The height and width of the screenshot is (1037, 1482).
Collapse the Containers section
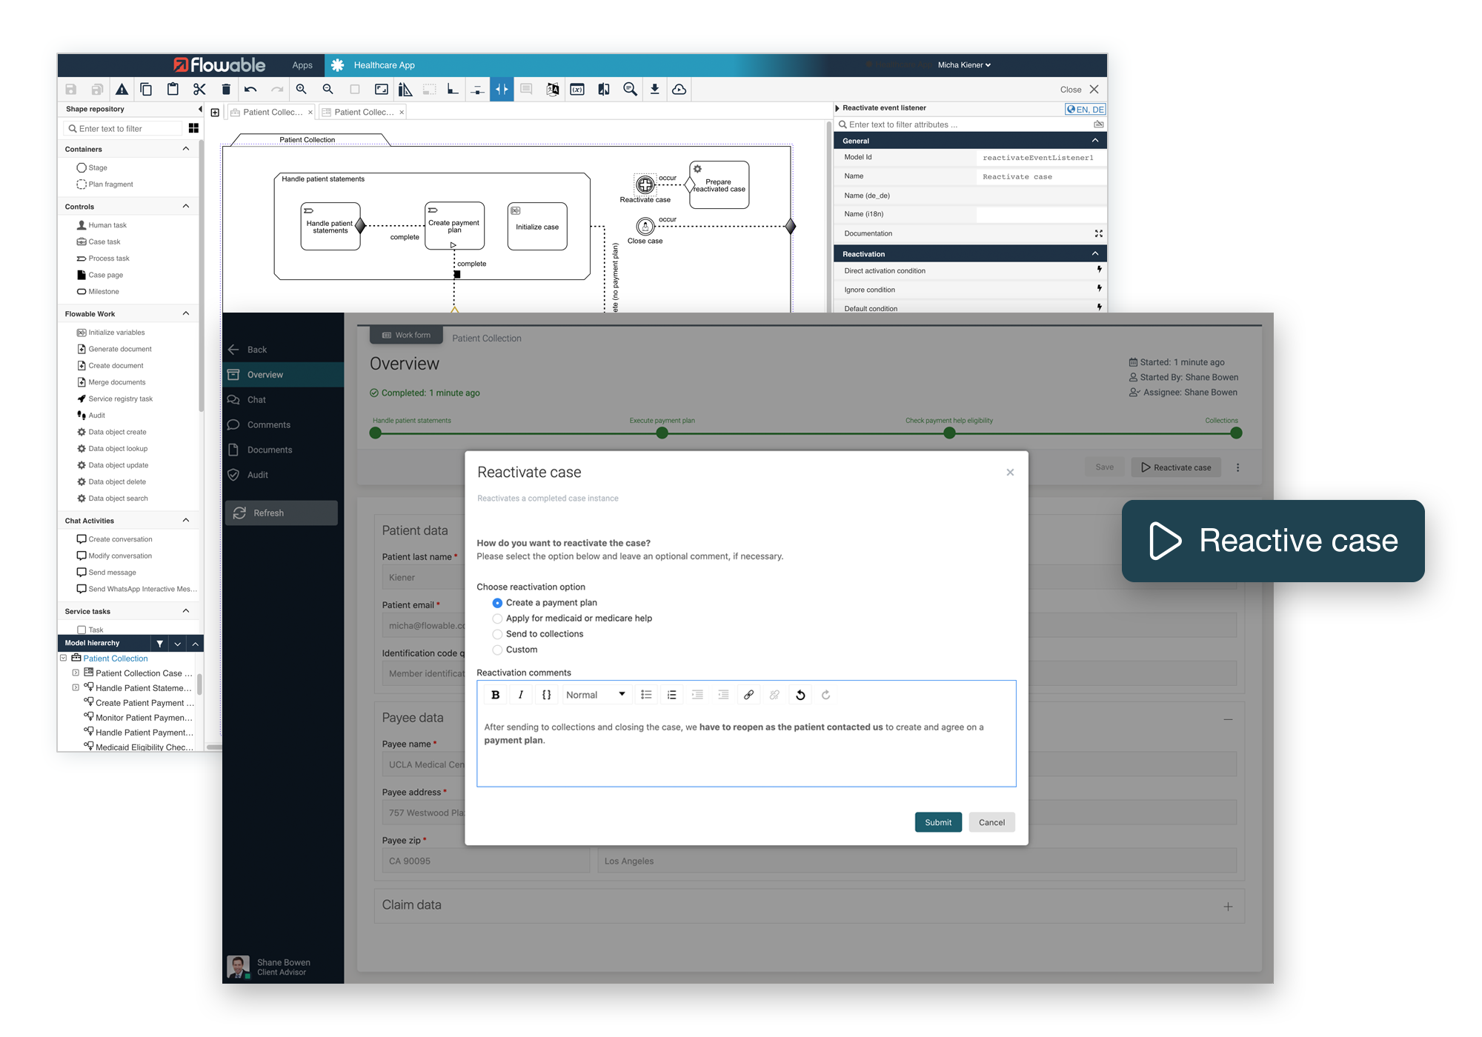[186, 149]
